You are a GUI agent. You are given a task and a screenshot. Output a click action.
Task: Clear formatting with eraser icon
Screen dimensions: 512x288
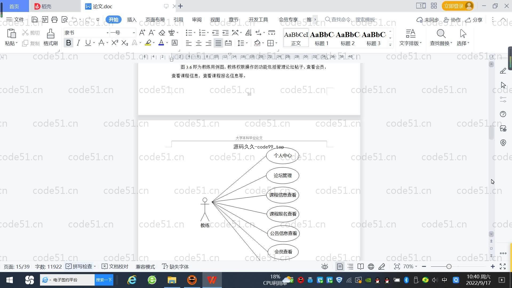click(x=162, y=33)
